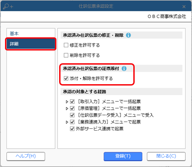Expand the [原価管理] tree node
This screenshot has width=192, height=167.
click(x=67, y=108)
